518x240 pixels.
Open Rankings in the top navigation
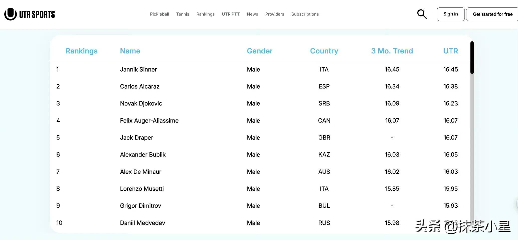(x=205, y=14)
